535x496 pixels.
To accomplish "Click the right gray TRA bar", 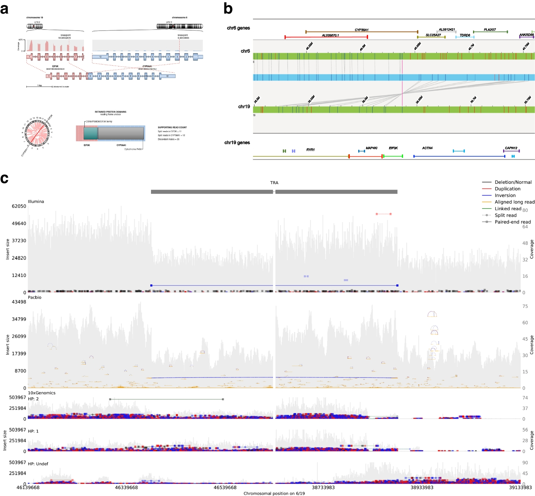I will click(x=336, y=192).
